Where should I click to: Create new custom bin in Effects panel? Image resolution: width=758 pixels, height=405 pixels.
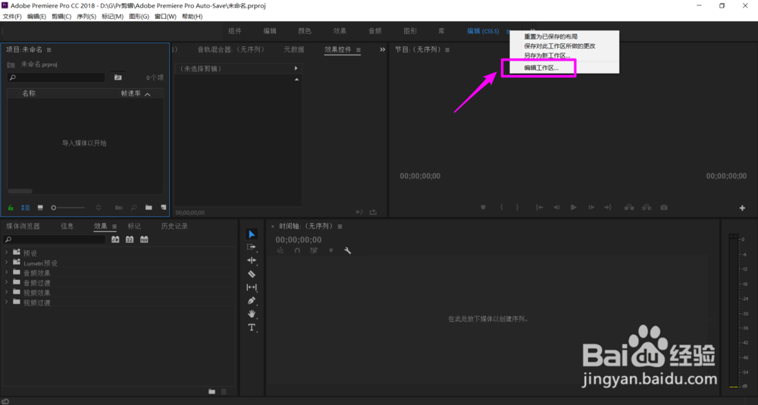[x=211, y=391]
